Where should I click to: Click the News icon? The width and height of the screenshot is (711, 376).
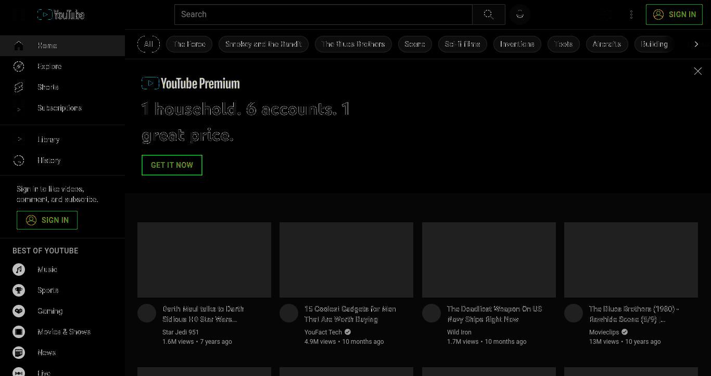coord(19,353)
